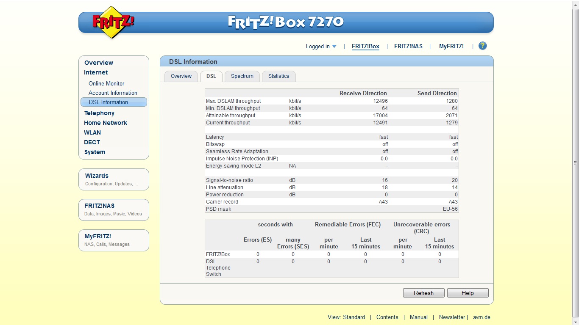This screenshot has width=579, height=325.
Task: Click the FRITZ! logo
Action: 112,22
